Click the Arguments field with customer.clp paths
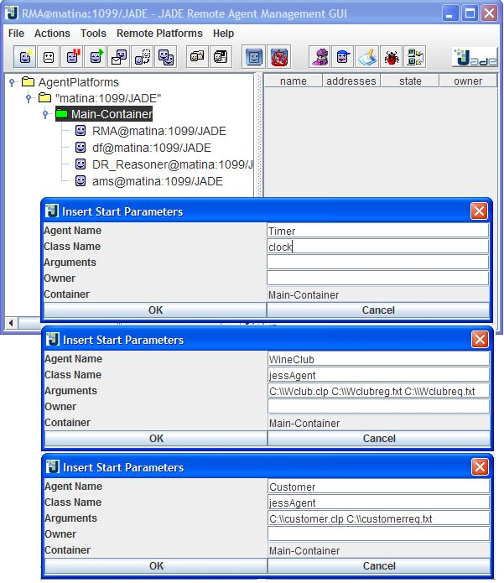 378,518
